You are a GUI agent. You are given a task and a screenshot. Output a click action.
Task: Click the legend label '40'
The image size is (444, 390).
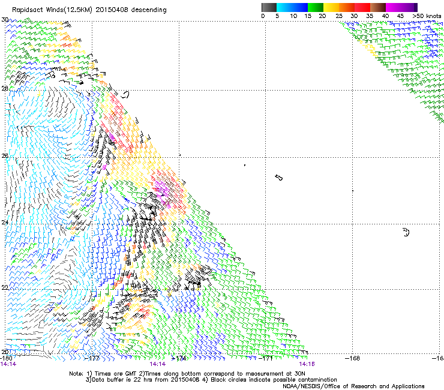pos(385,16)
